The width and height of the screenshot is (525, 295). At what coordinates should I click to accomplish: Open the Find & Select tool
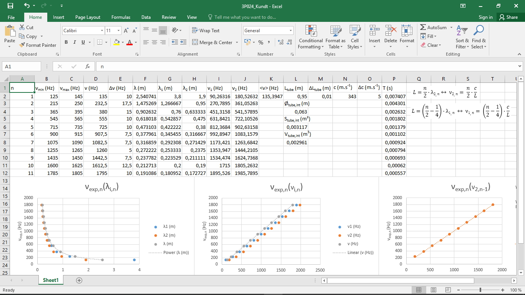pos(478,38)
